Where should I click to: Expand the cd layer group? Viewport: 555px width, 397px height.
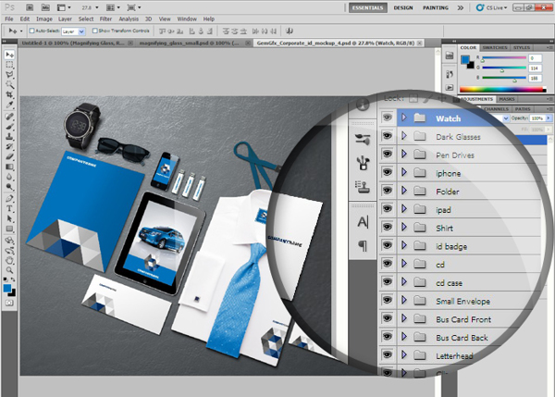[x=404, y=264]
